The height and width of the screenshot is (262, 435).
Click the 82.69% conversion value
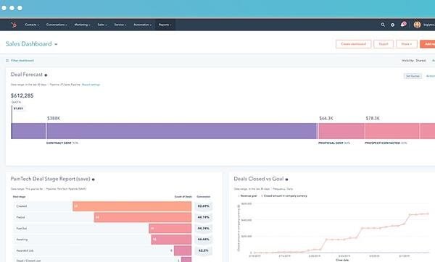pos(203,206)
